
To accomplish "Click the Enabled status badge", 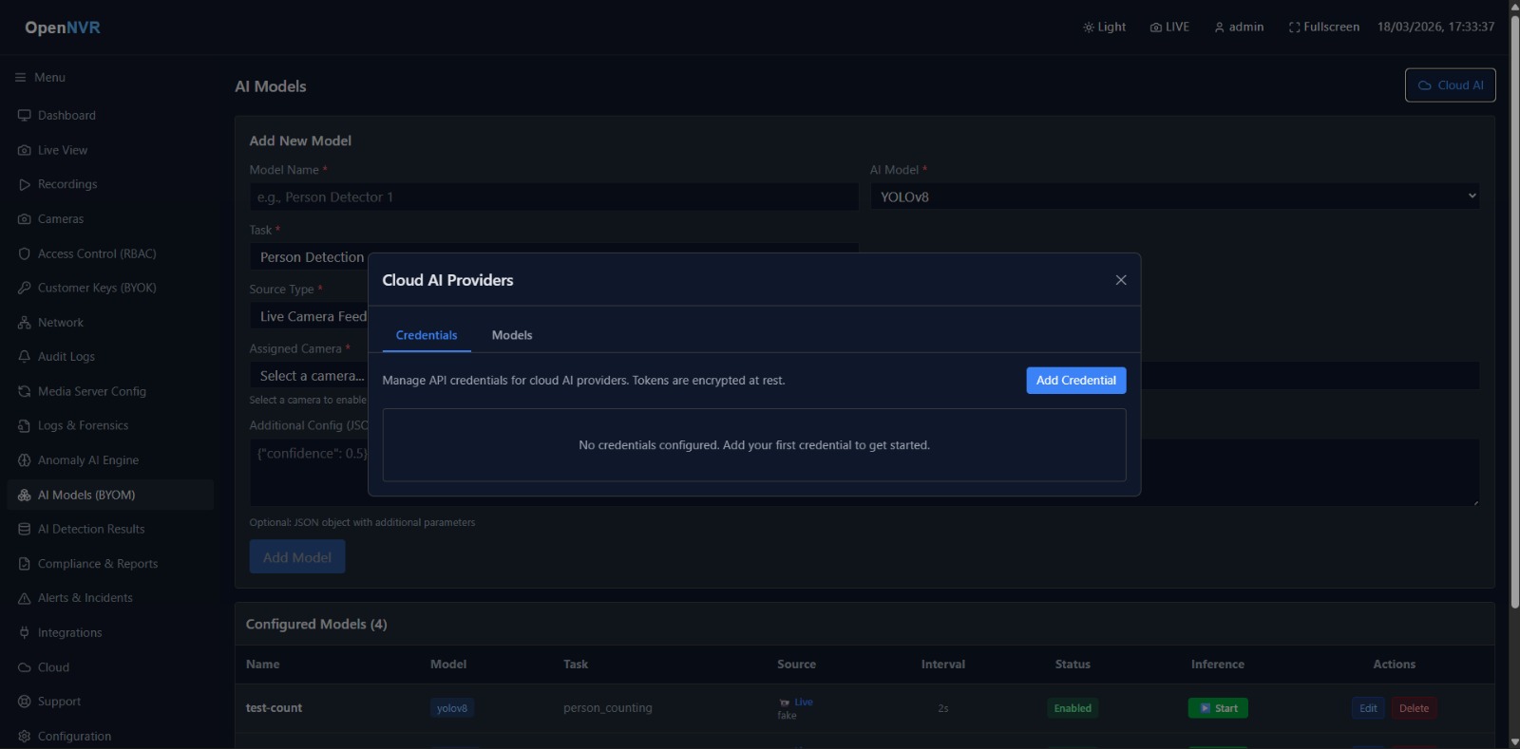I will pos(1073,708).
